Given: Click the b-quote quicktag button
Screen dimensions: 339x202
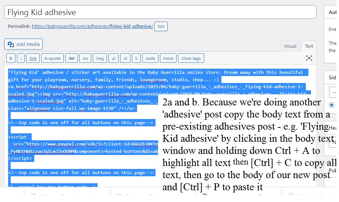Looking at the screenshot, I should pos(52,58).
